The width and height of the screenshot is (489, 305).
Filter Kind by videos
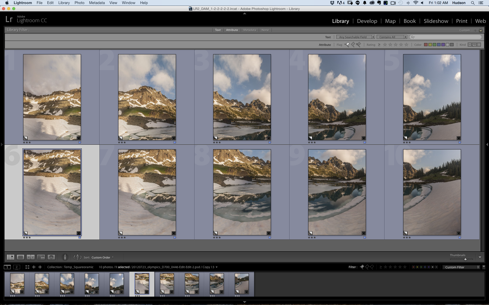tap(479, 45)
